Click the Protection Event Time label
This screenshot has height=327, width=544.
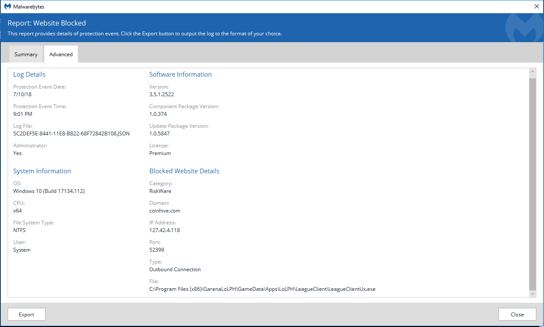pyautogui.click(x=40, y=106)
